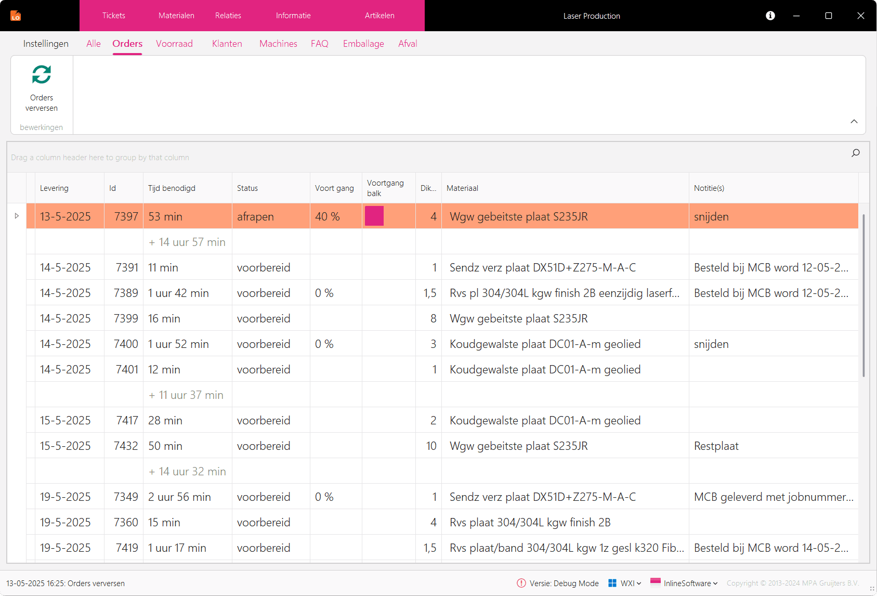The width and height of the screenshot is (877, 596).
Task: Open the Relaties top menu
Action: pos(228,16)
